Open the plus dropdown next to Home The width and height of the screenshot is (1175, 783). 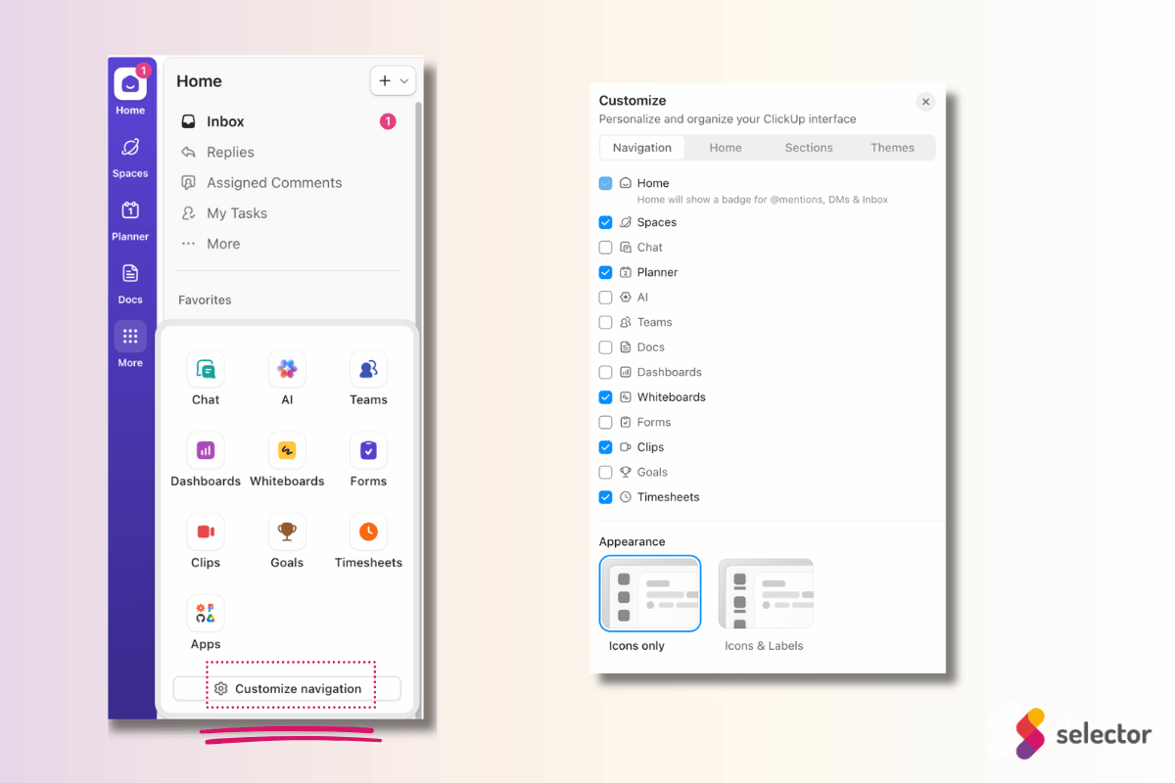(393, 81)
